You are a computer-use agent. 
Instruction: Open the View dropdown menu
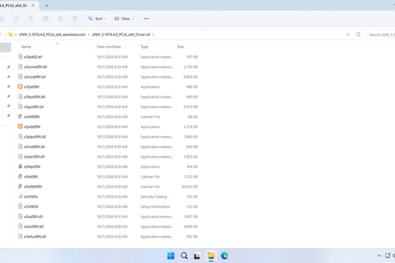coord(124,19)
